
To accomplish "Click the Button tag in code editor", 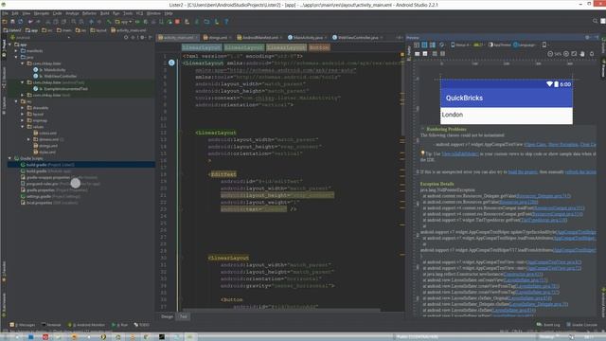I will tap(232, 299).
